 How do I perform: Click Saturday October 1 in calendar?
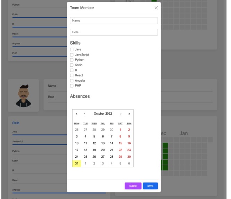pyautogui.click(x=120, y=130)
